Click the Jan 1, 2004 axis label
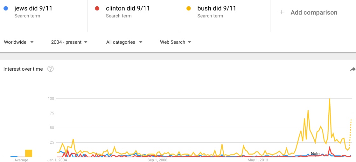Viewport: 356px width, 162px height. click(x=57, y=160)
